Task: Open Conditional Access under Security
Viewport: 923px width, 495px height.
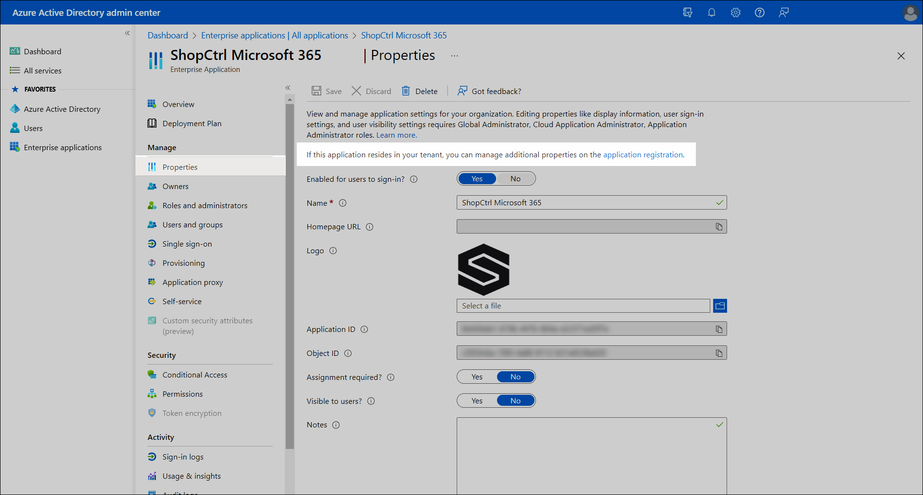Action: pyautogui.click(x=194, y=375)
